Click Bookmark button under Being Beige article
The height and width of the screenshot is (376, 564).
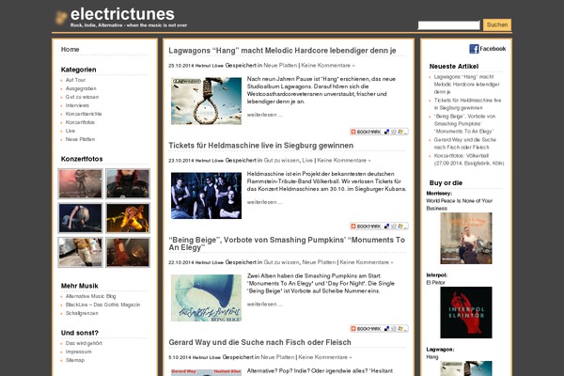(x=379, y=328)
